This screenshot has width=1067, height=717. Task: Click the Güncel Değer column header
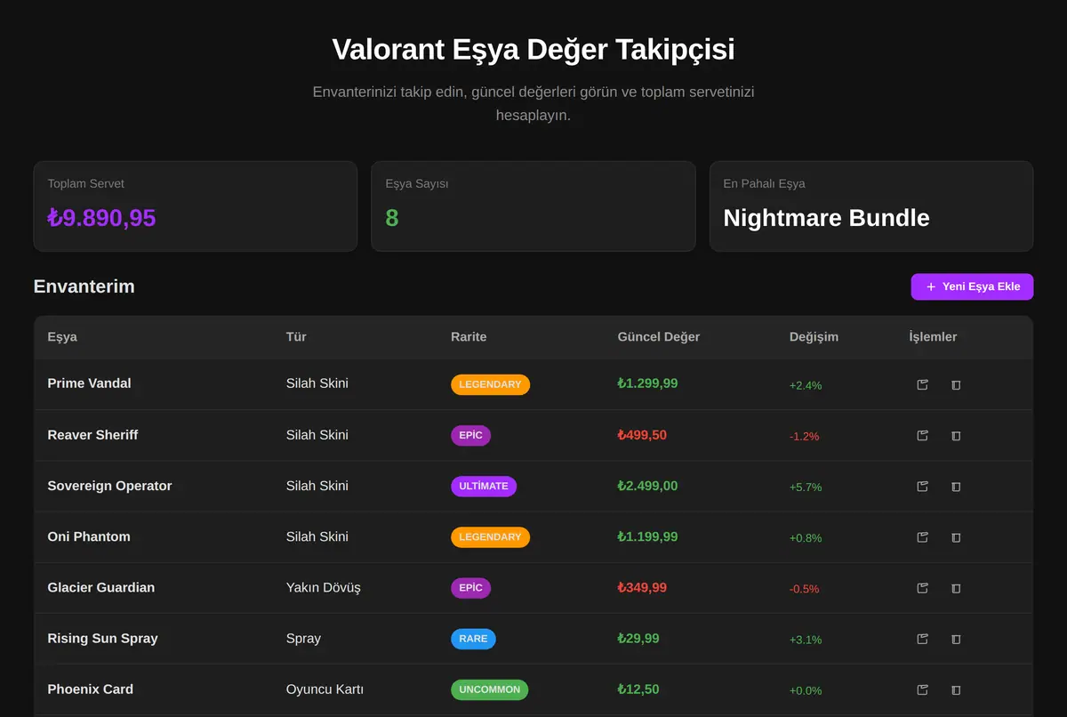659,337
